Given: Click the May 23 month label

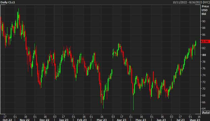Looking at the screenshot, I should [141, 120].
